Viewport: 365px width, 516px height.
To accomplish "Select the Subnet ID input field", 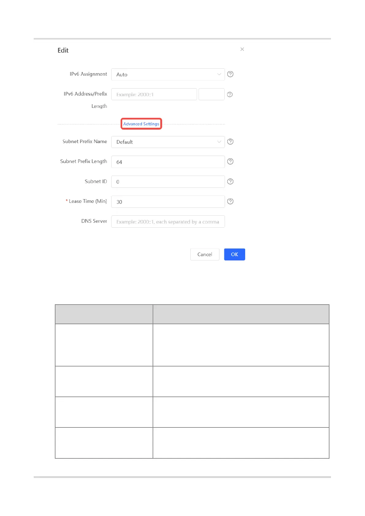I will coord(168,182).
